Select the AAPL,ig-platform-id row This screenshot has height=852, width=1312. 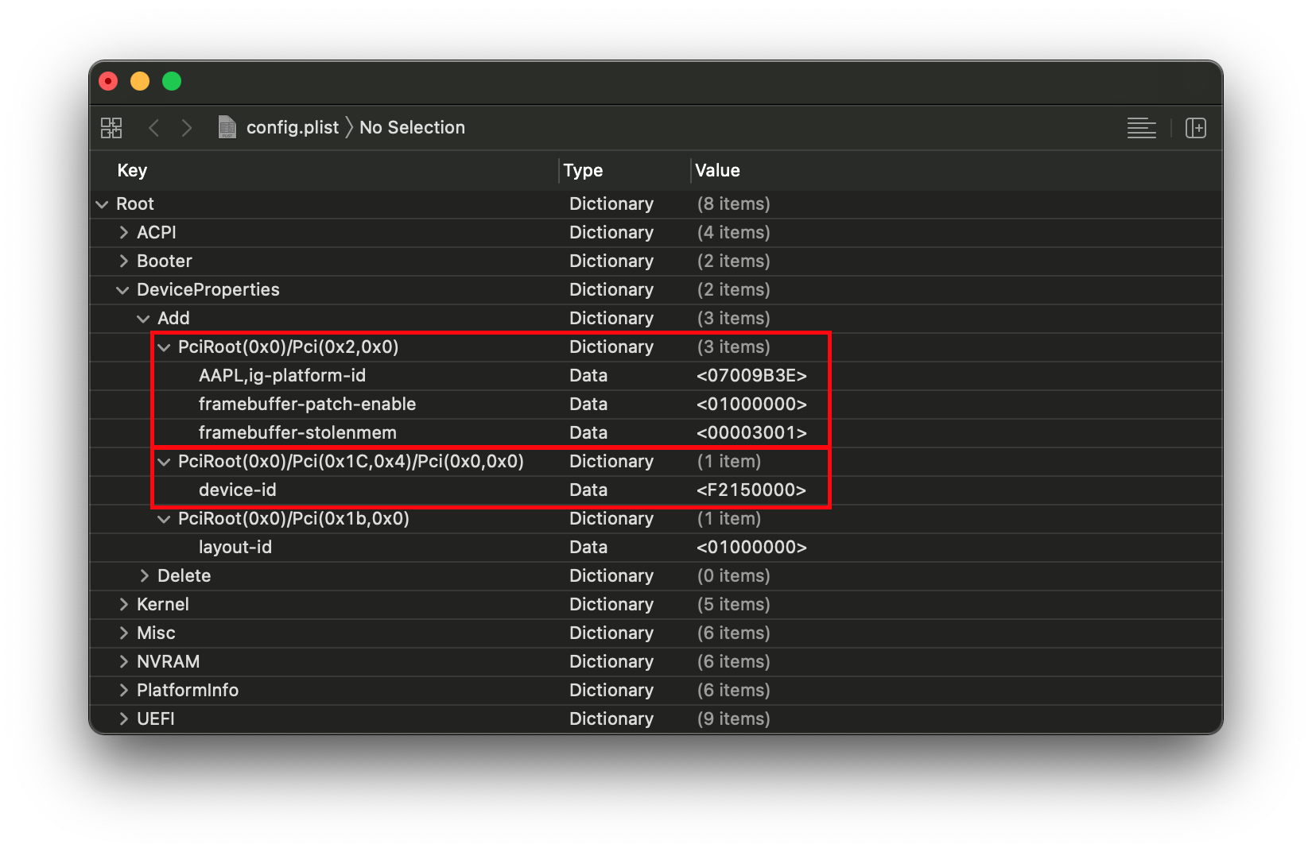click(282, 376)
